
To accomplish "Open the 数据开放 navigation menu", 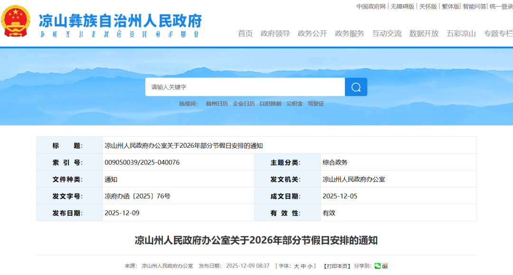I will pyautogui.click(x=424, y=33).
